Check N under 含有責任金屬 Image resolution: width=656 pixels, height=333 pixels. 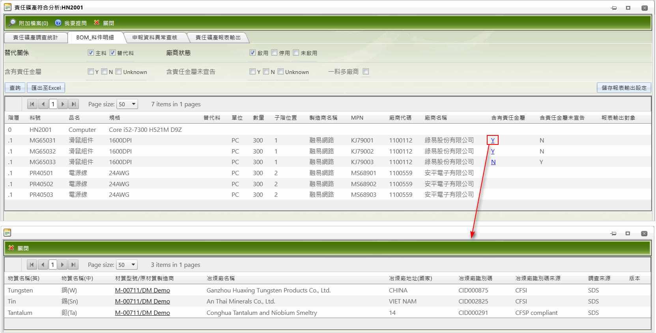pyautogui.click(x=104, y=71)
